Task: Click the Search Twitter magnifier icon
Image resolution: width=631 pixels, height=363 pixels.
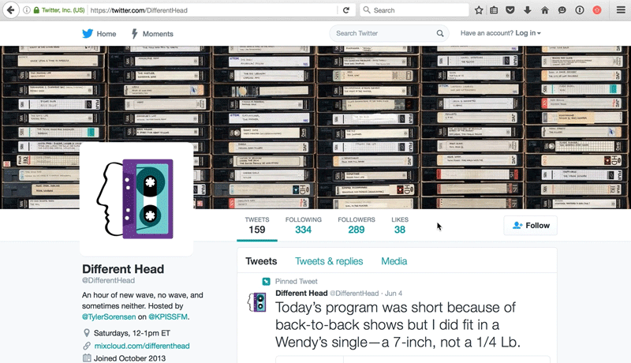Action: pyautogui.click(x=440, y=33)
